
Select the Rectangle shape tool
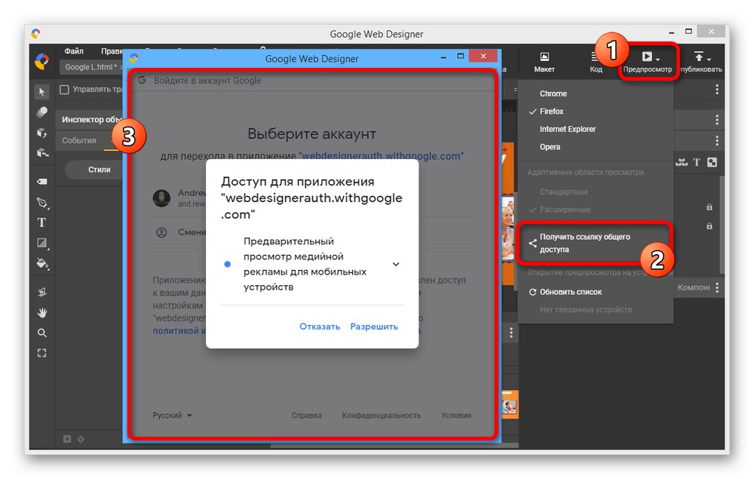(42, 243)
